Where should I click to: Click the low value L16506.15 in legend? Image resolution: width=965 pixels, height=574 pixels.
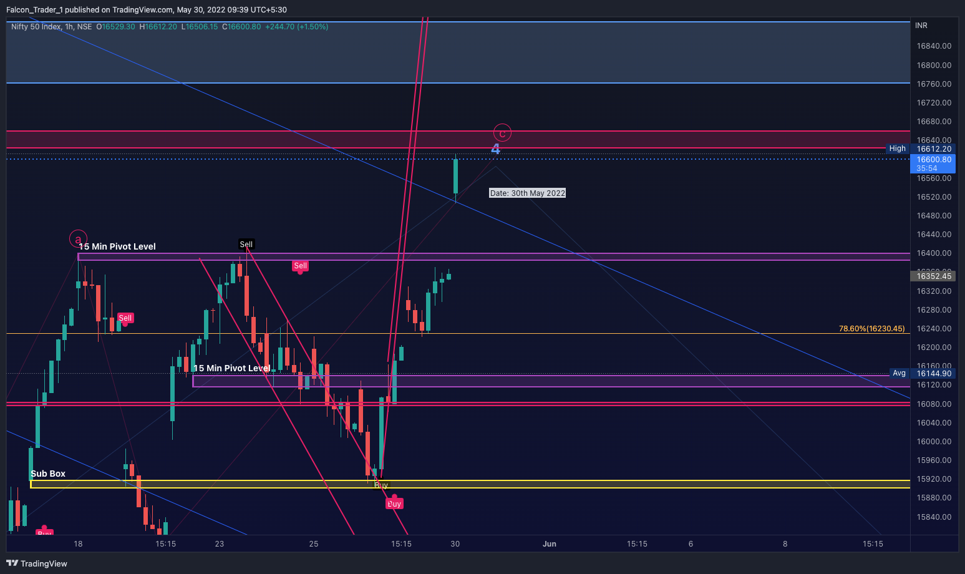coord(200,27)
